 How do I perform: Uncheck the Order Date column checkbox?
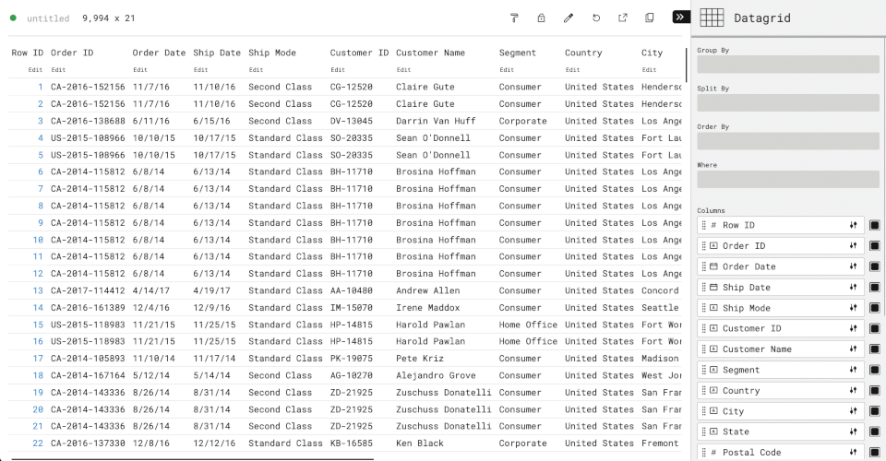click(875, 266)
